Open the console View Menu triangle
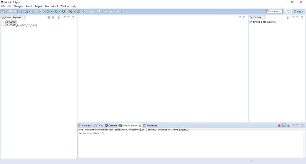Image resolution: width=306 pixels, height=164 pixels. 293,125
